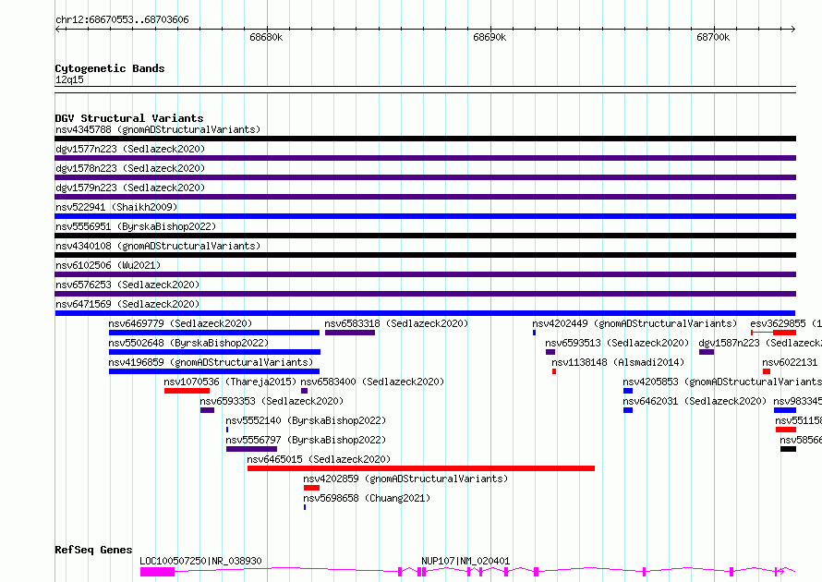Screen dimensions: 822x582
Task: Select the red nsv1138148 Alsmadi2014 marker
Action: 554,371
